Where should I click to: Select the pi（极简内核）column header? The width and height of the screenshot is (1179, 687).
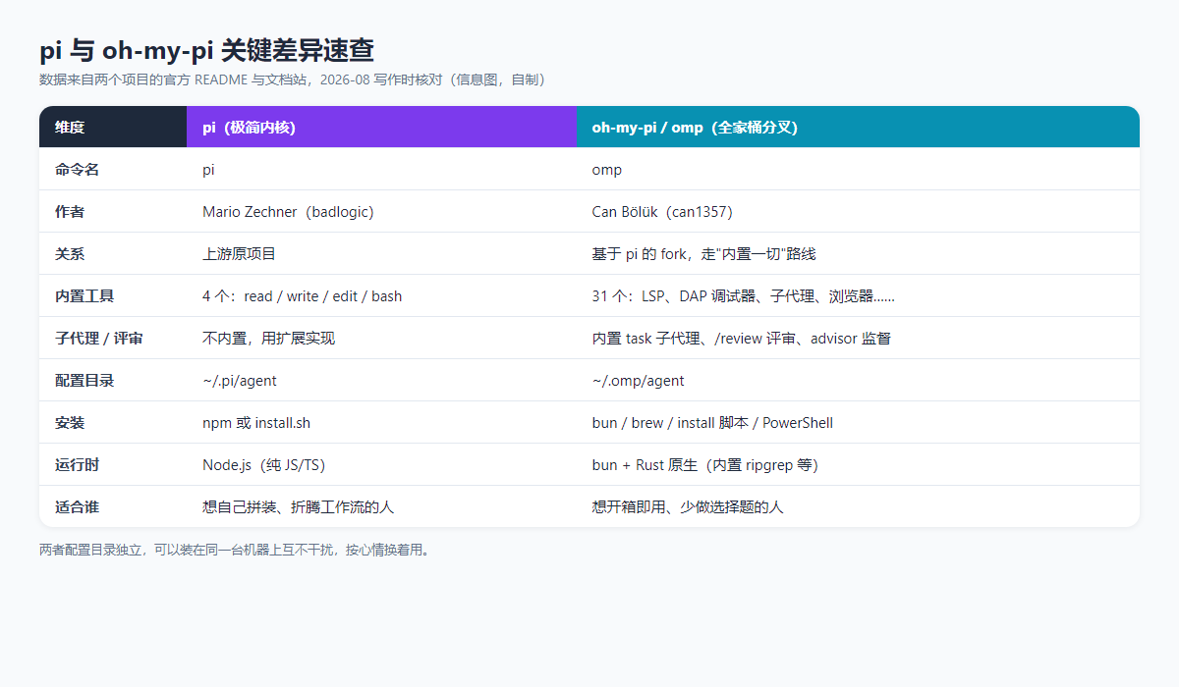[382, 127]
